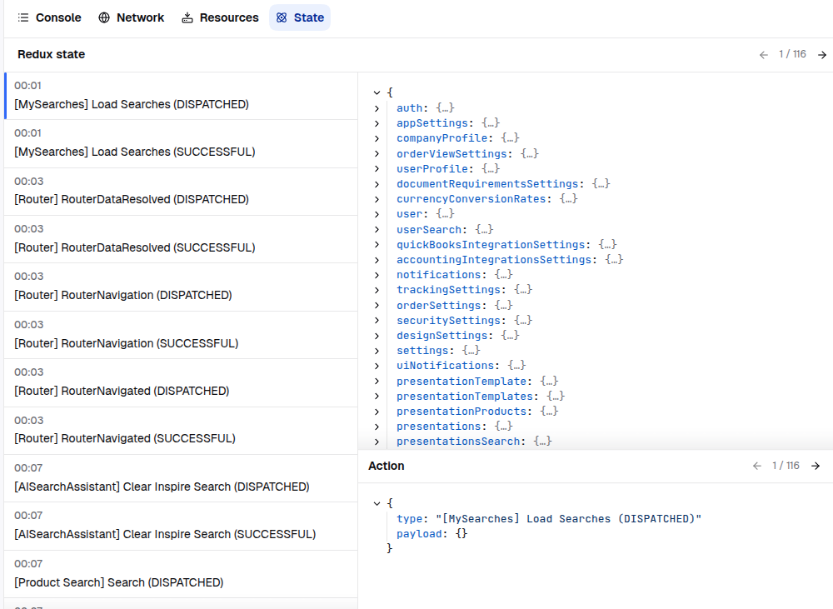Expand the auth state node
The width and height of the screenshot is (833, 609).
click(377, 107)
